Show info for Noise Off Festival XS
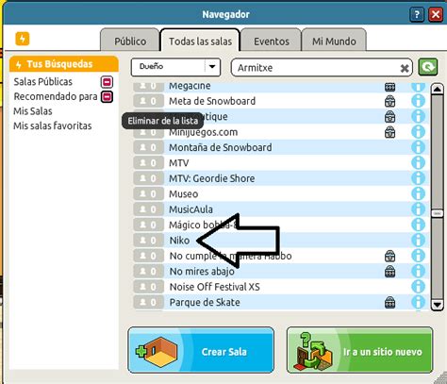The width and height of the screenshot is (447, 384). (x=418, y=286)
